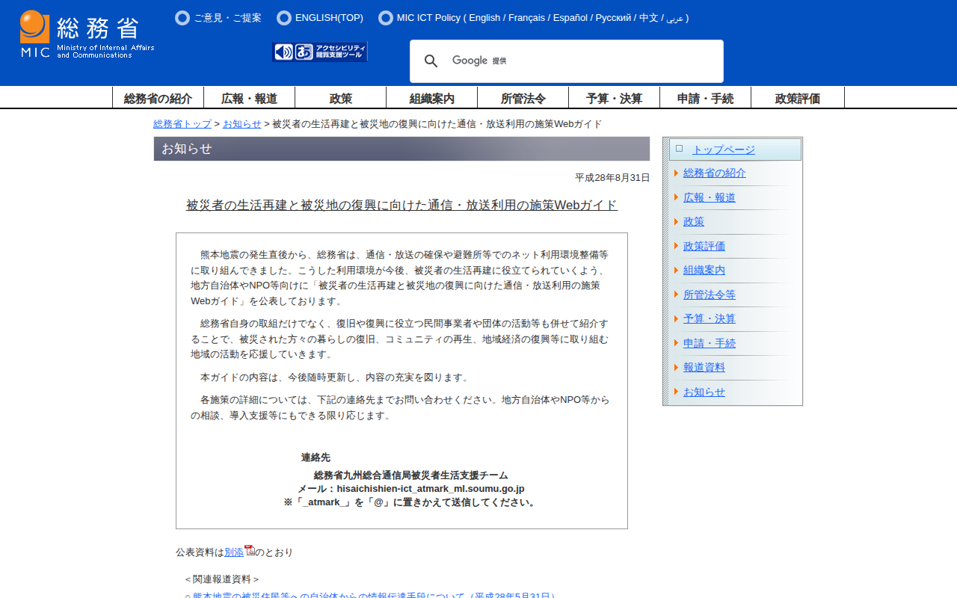957x598 pixels.
Task: Open the ENGLISH(TOP) page link
Action: [x=329, y=18]
